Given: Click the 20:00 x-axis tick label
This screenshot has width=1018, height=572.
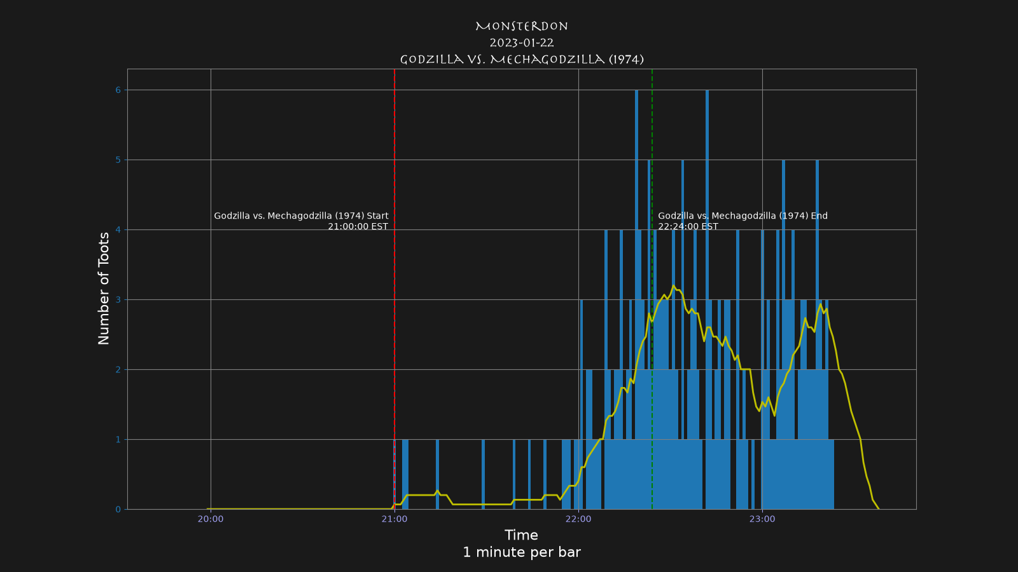Looking at the screenshot, I should click(x=211, y=519).
